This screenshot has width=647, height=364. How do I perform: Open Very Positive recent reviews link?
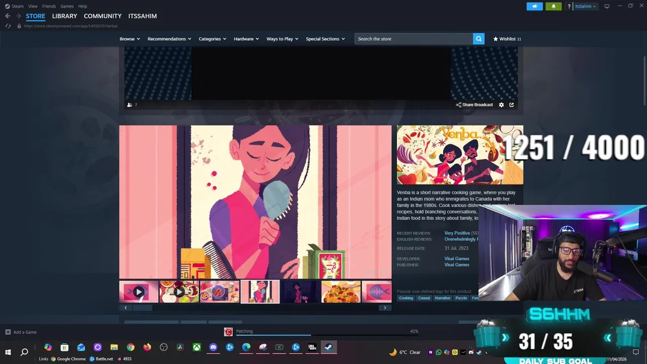(457, 233)
